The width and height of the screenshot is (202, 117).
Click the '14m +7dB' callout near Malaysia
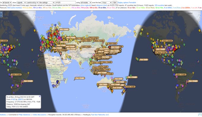click(x=98, y=68)
